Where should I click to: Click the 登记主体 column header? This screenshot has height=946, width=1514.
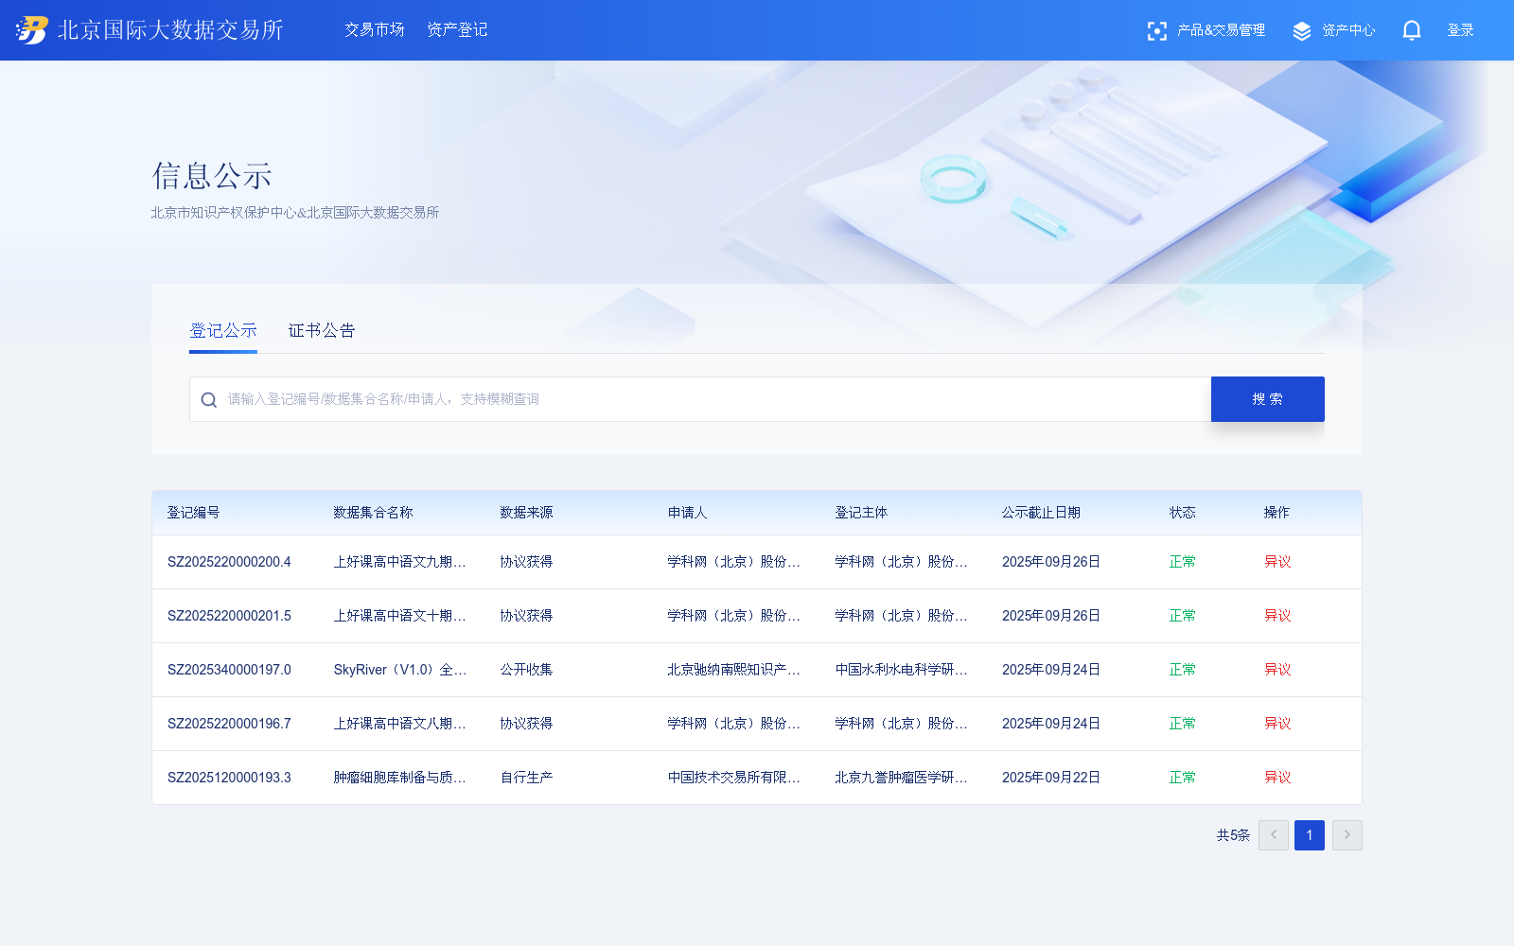(861, 513)
